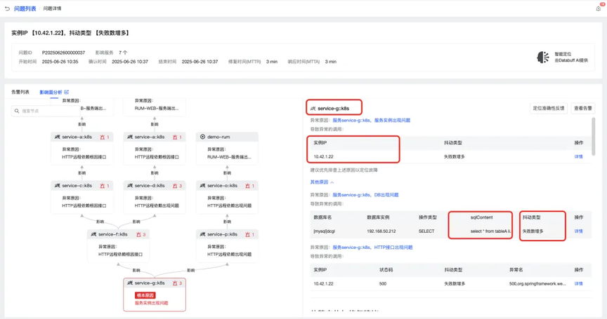Open the popout icon beside 影响面分析
Screen dimensions: 607x319
[67, 92]
